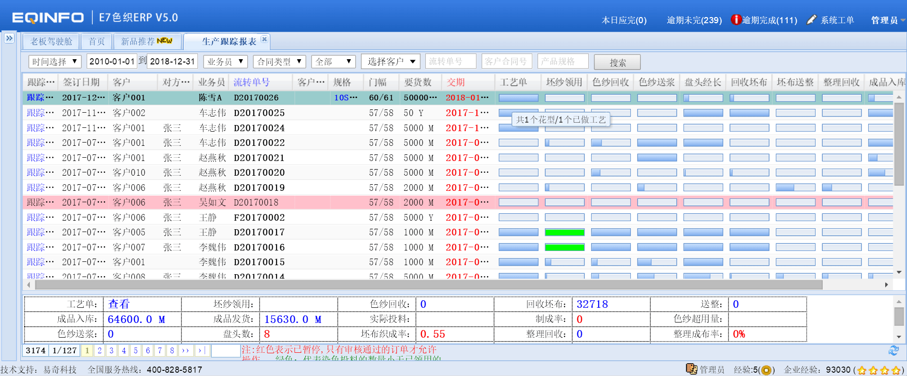The width and height of the screenshot is (907, 376).
Task: Click the 坯布织成率 value 0.55
Action: point(432,334)
